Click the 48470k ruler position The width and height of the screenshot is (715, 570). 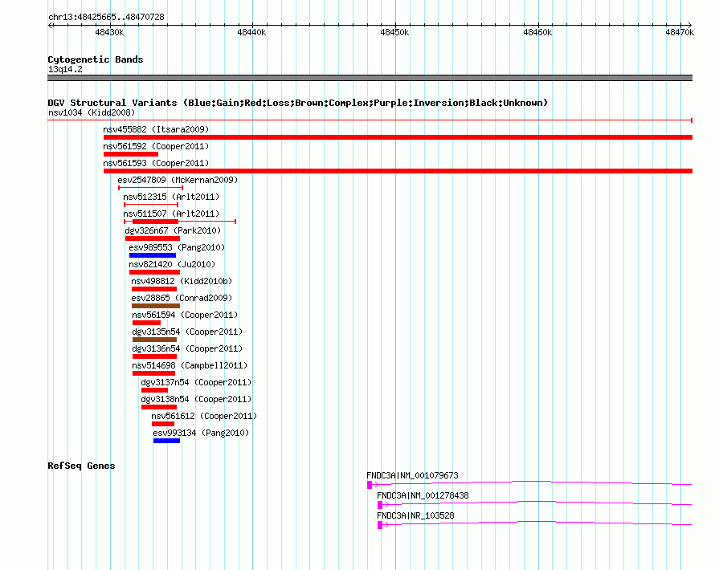(x=680, y=32)
